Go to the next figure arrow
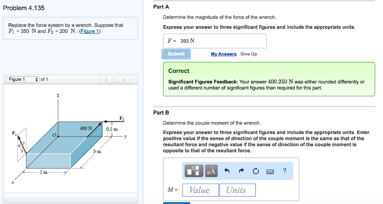Screen dimensions: 383x204 (123, 80)
